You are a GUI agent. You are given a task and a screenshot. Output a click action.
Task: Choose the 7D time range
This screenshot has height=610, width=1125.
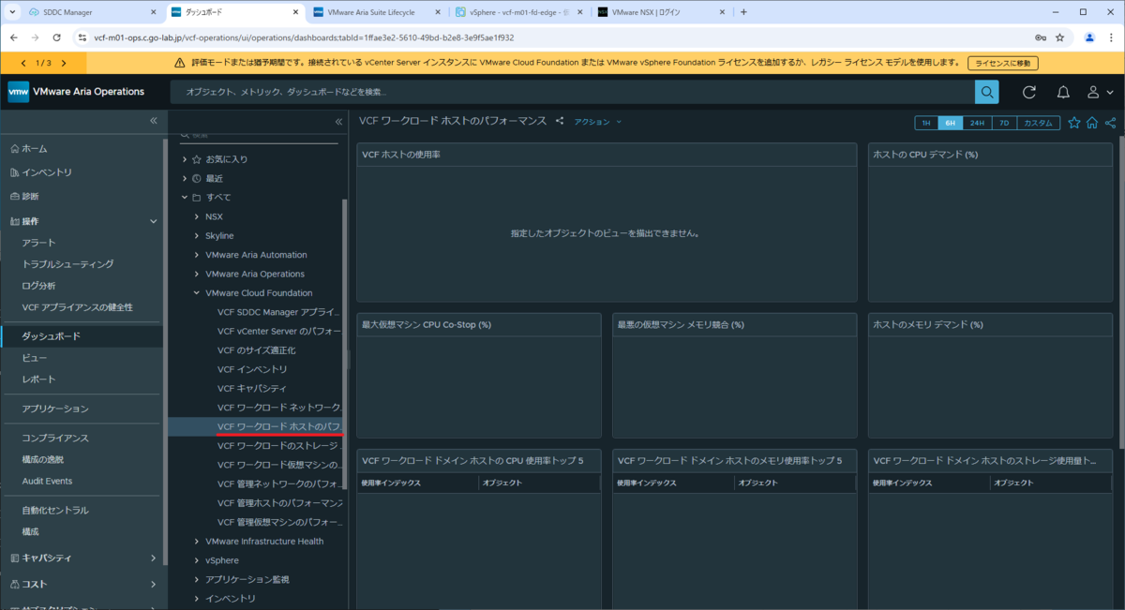1004,123
